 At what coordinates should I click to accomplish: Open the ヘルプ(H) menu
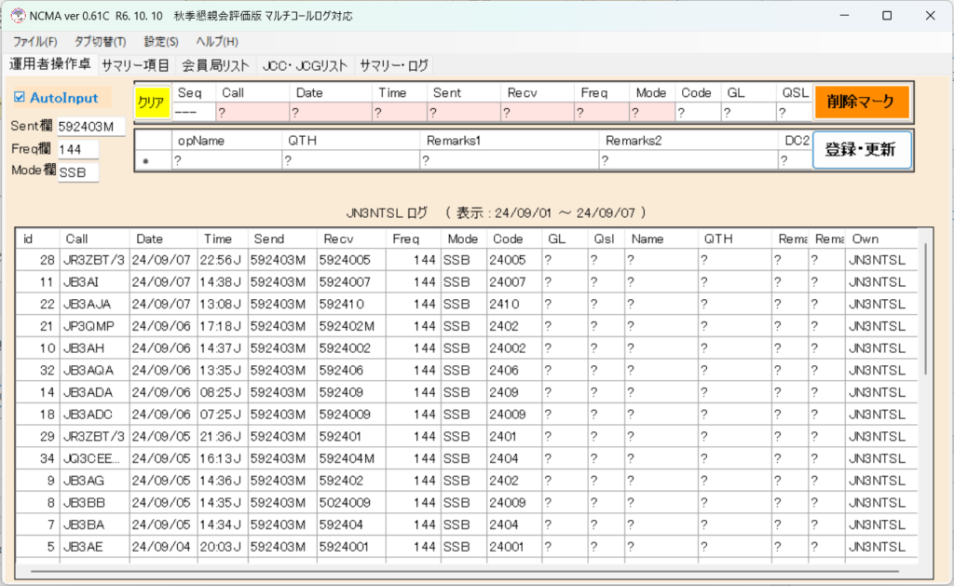(216, 42)
